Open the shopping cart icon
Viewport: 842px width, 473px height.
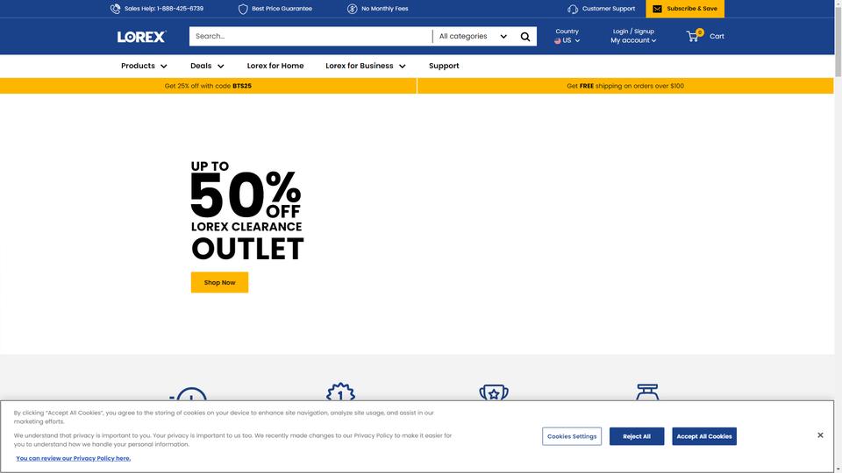tap(694, 36)
